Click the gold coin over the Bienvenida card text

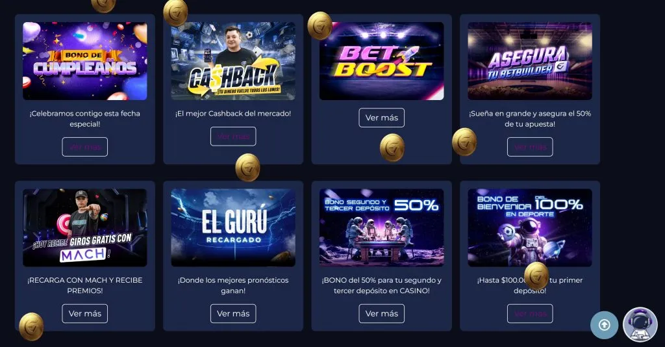[x=536, y=276]
